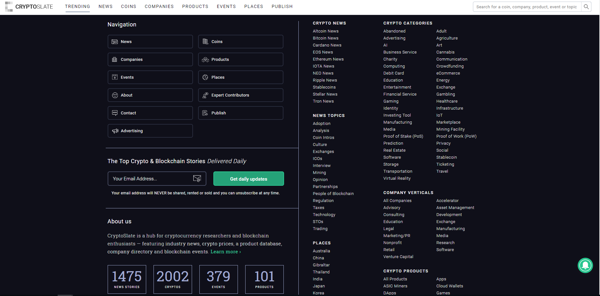Open the Events header menu

[226, 6]
